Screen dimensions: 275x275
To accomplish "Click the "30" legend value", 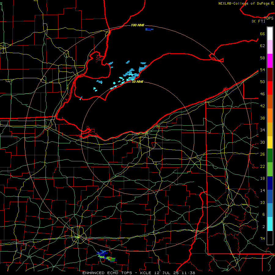I will [262, 142].
